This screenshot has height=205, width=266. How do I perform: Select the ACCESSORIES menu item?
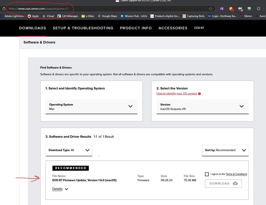click(173, 28)
